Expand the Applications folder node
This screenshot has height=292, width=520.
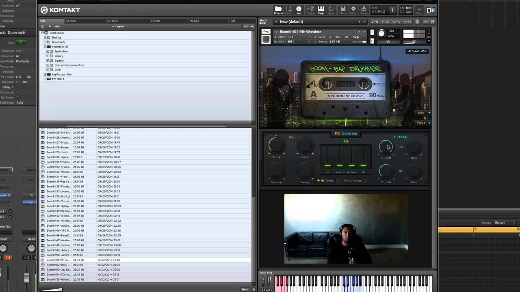48,52
